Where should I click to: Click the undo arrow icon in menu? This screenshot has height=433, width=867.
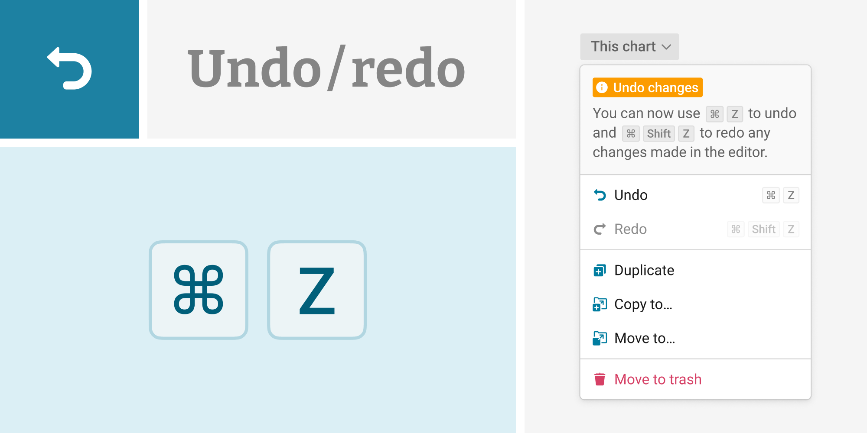tap(600, 195)
